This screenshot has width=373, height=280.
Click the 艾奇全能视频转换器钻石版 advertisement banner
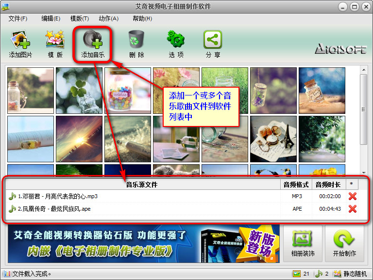[144, 244]
